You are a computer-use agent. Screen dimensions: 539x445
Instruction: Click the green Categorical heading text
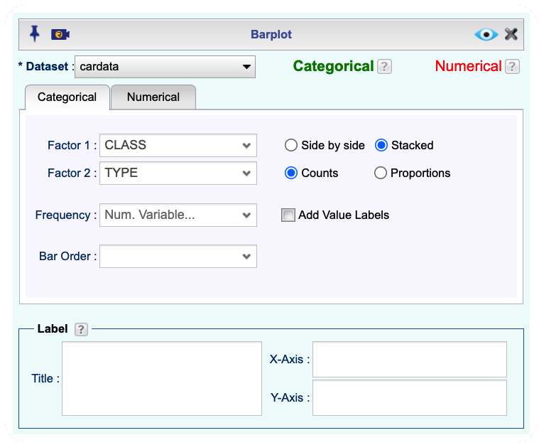[333, 66]
